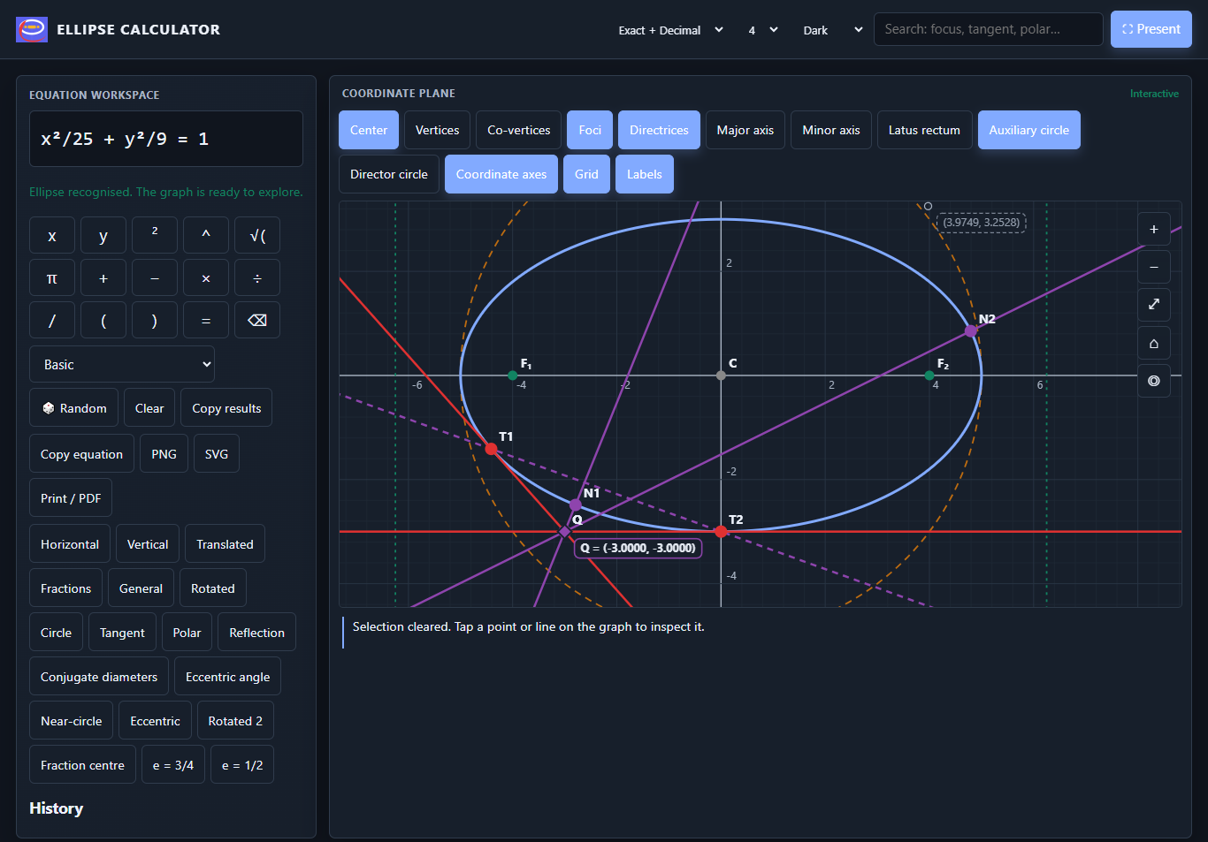Viewport: 1208px width, 842px height.
Task: Click the Present button
Action: (x=1151, y=29)
